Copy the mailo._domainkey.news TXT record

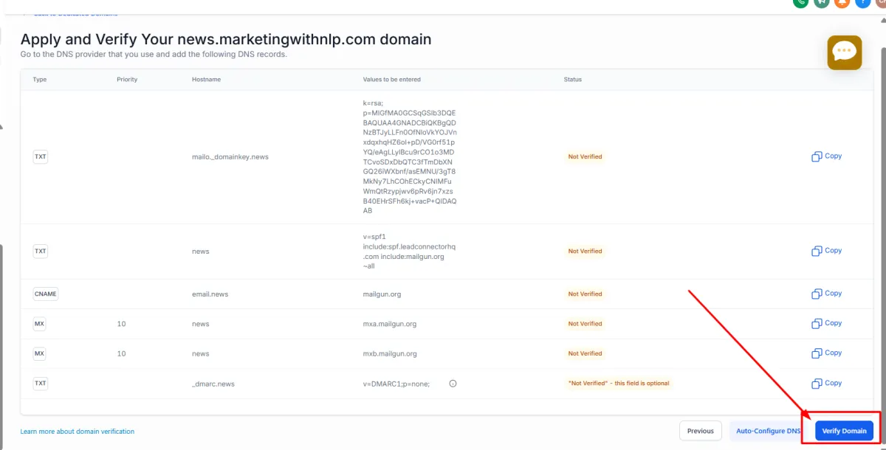tap(826, 156)
